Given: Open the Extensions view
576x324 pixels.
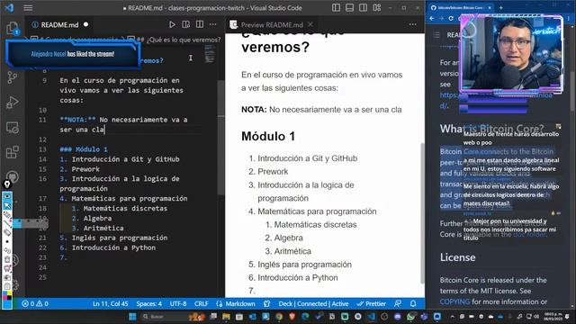Looking at the screenshot, I should pyautogui.click(x=12, y=152).
